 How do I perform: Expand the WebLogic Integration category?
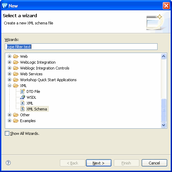[10, 62]
